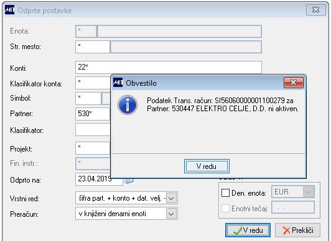Click the Preračun label
331x241 pixels.
[x=24, y=214]
